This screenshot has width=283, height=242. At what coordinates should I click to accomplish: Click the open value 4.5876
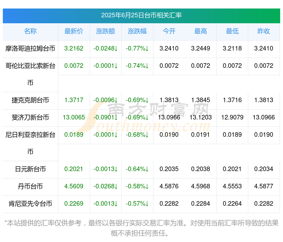click(169, 186)
